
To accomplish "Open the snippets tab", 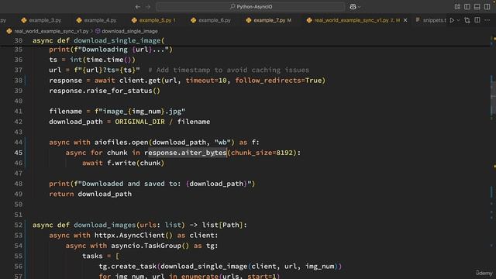I will point(431,20).
